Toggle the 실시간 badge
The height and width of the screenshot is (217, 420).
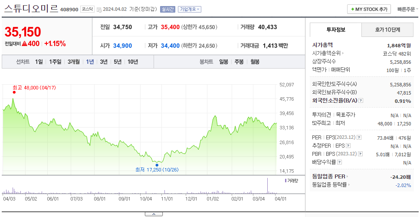coord(167,10)
